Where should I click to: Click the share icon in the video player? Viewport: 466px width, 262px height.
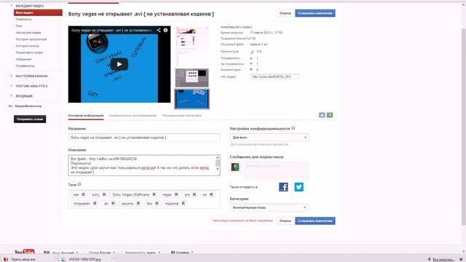pyautogui.click(x=159, y=30)
